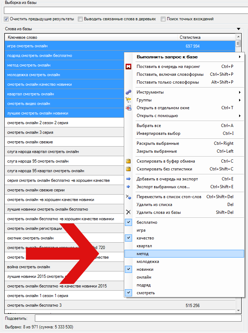Select row 'смотреть онлайн бесплатно 3'
248x333 pixels.
coord(120,305)
